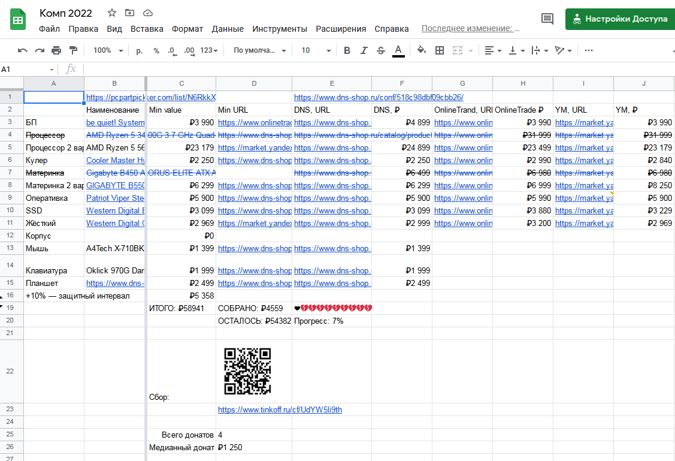The height and width of the screenshot is (461, 675).
Task: Open the dns-shop.ru conf link in row 1
Action: pyautogui.click(x=379, y=97)
